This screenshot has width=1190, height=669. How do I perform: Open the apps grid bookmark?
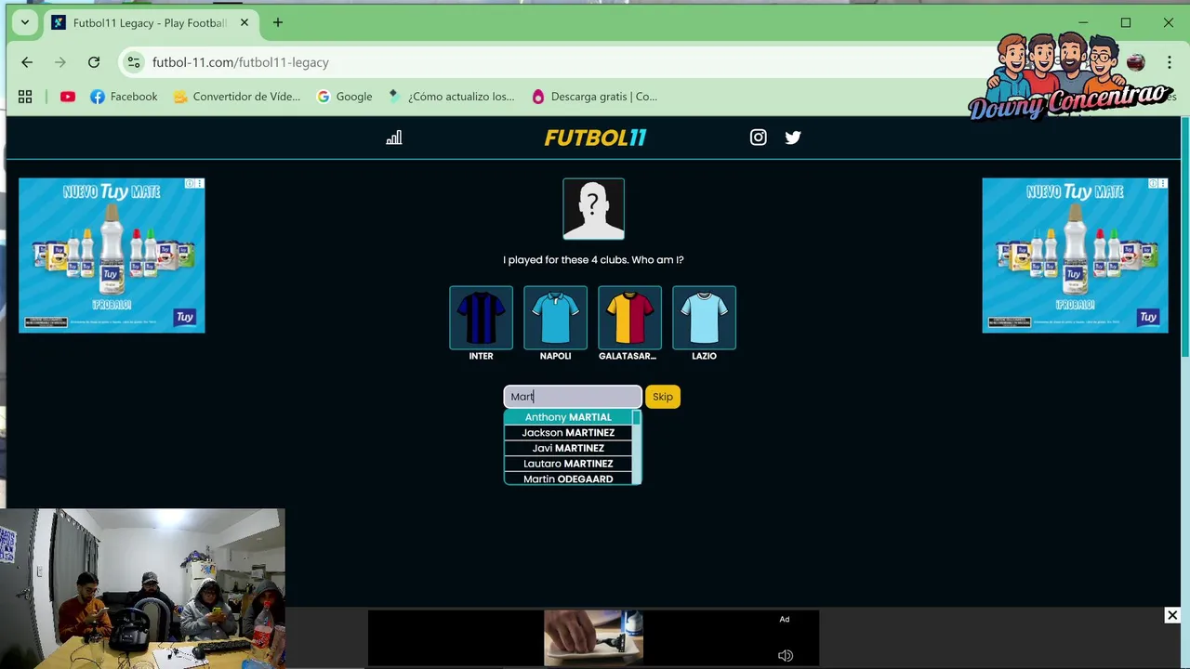click(25, 97)
